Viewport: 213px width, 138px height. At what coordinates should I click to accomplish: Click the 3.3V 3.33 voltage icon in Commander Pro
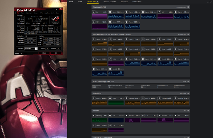pyautogui.click(x=159, y=12)
